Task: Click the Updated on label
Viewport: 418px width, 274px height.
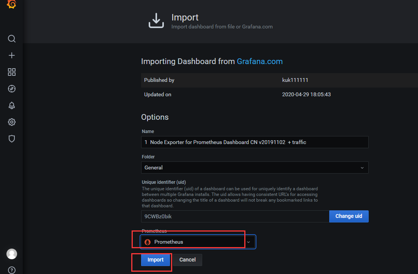Action: pos(157,94)
